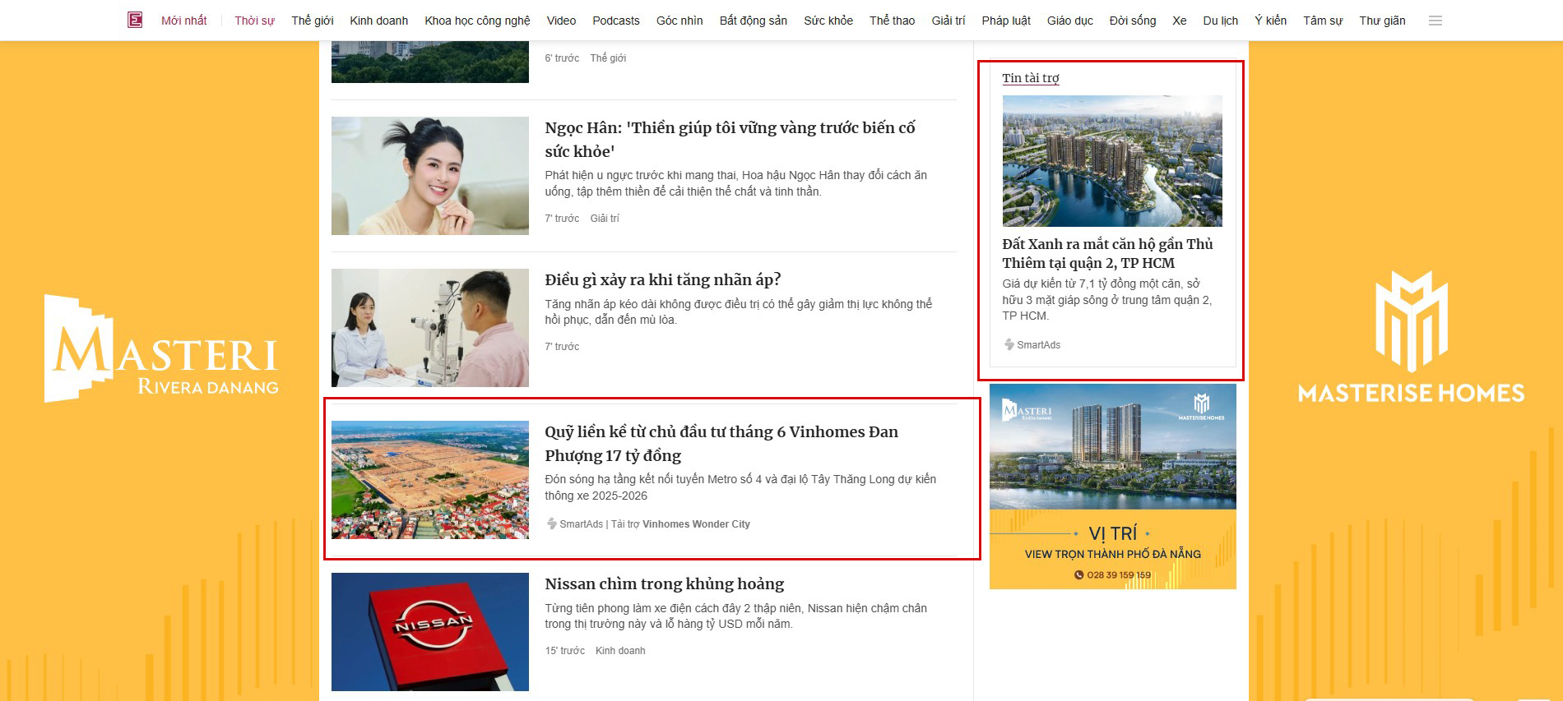1563x701 pixels.
Task: Open Tâm sự section
Action: (x=1323, y=21)
